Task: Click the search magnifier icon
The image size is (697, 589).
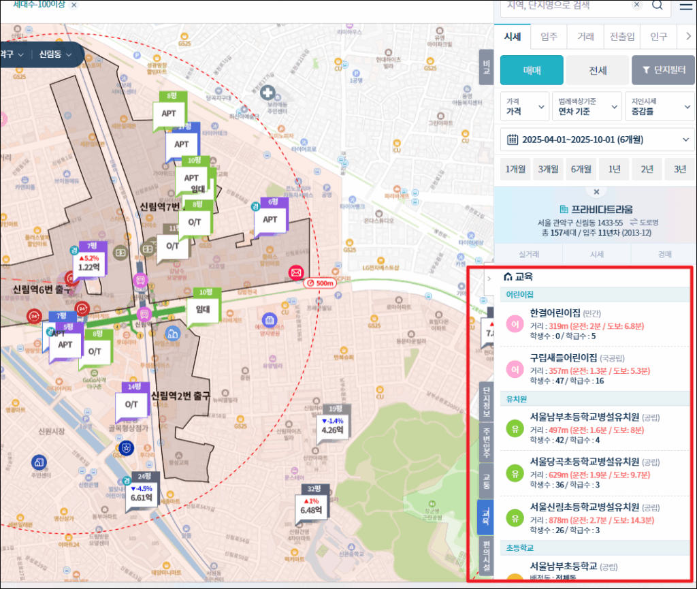Action: 658,5
